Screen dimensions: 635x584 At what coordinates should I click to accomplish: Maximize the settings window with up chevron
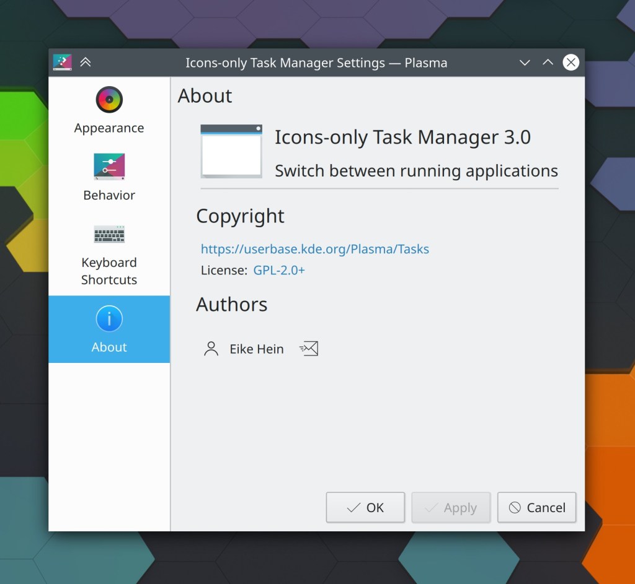tap(548, 63)
